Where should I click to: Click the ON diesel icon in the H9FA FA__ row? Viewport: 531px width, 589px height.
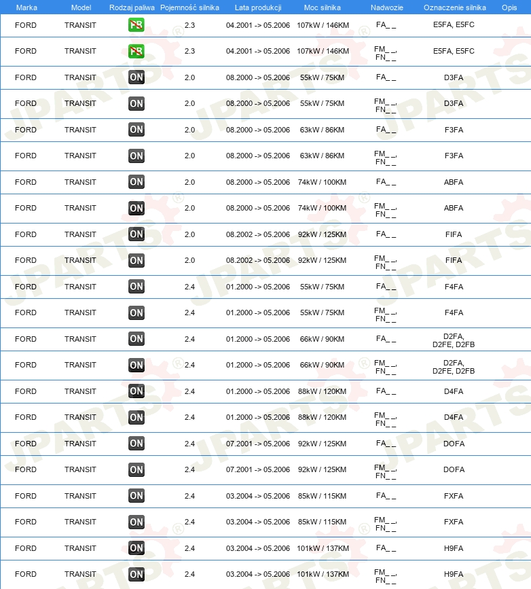tap(136, 548)
